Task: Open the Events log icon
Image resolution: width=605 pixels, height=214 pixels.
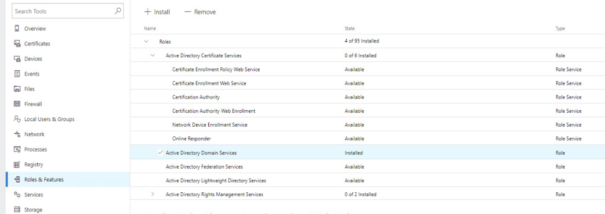Action: click(x=17, y=74)
